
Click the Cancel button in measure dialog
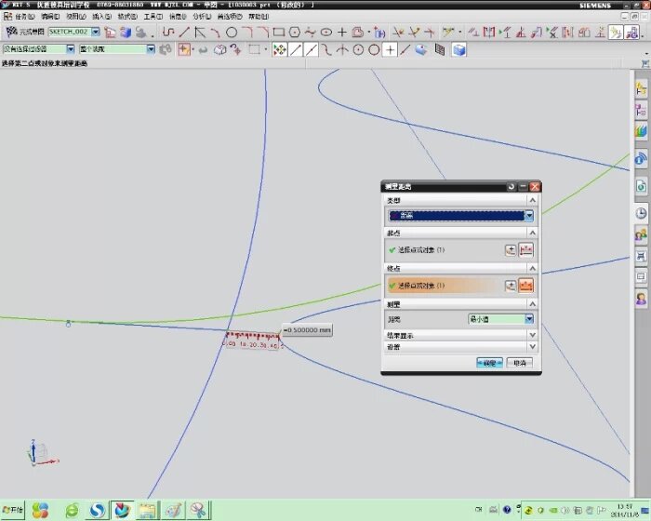click(520, 363)
